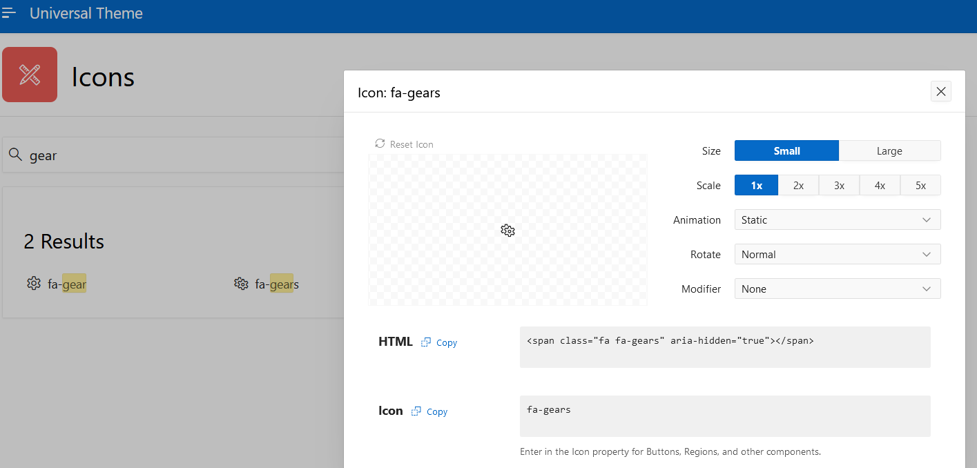Choose 2x scale option
Viewport: 977px width, 468px height.
tap(798, 185)
